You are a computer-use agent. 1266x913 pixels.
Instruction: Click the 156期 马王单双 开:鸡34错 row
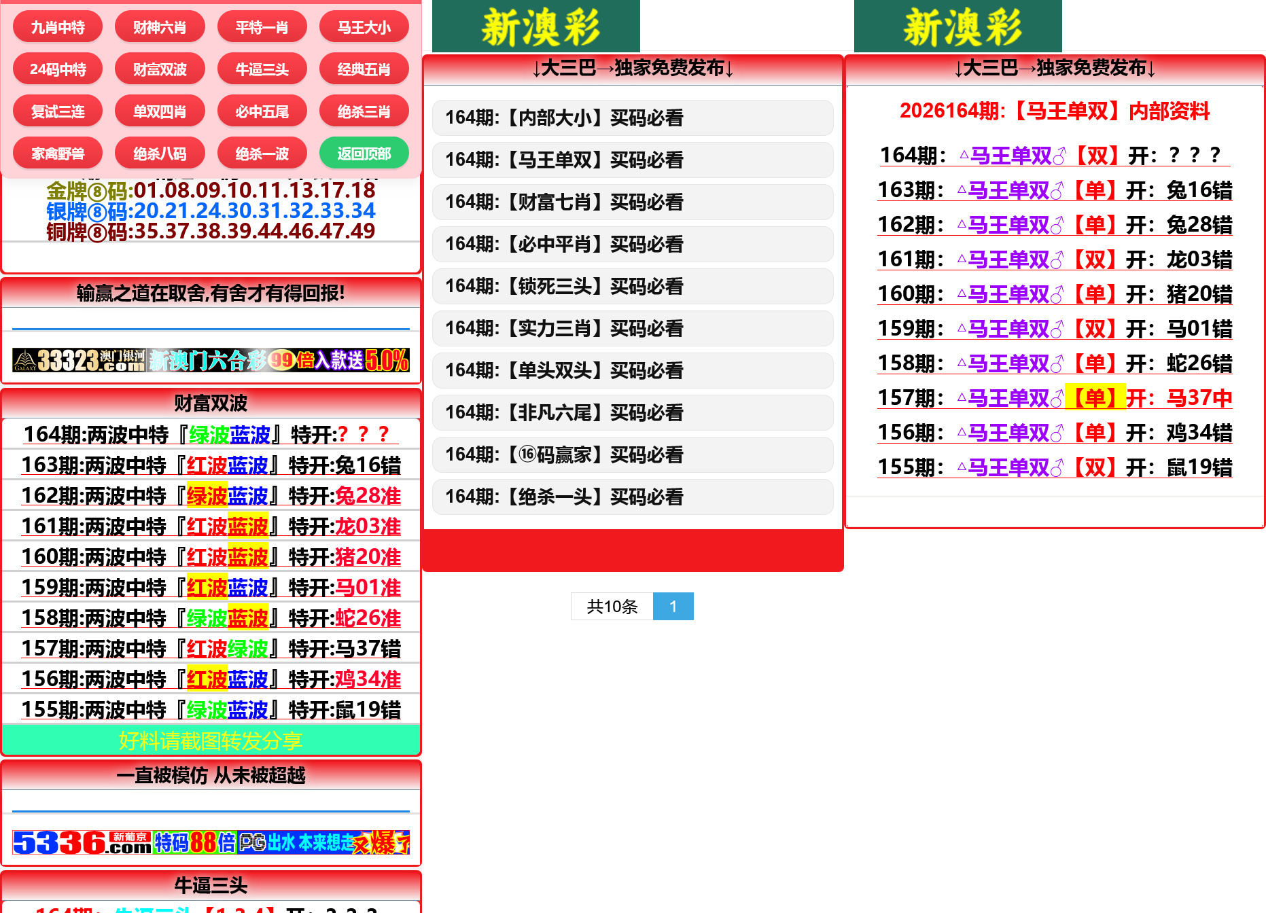pyautogui.click(x=1055, y=433)
